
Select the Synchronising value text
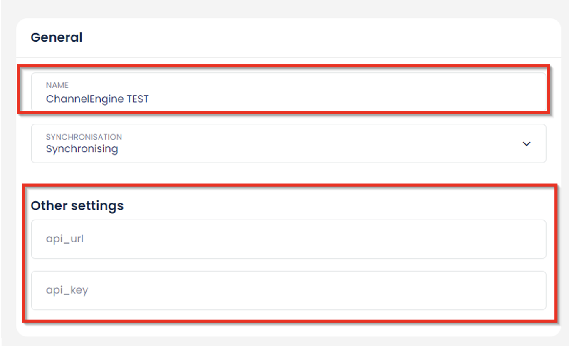pyautogui.click(x=82, y=149)
